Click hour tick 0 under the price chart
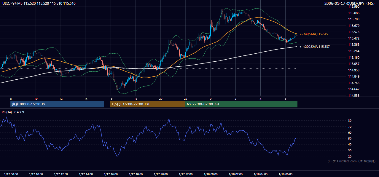379x177 pixels. pyautogui.click(x=211, y=99)
